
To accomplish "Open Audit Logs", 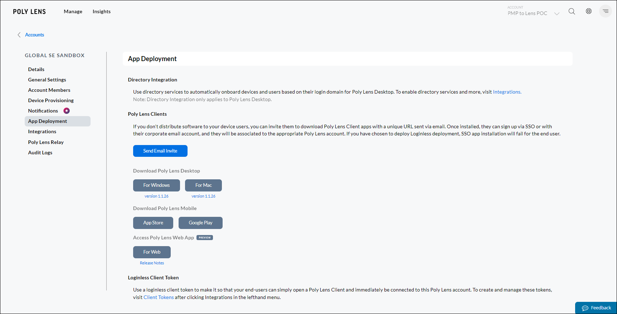I will (40, 153).
